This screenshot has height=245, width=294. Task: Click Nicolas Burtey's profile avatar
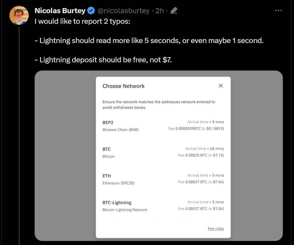pos(19,15)
